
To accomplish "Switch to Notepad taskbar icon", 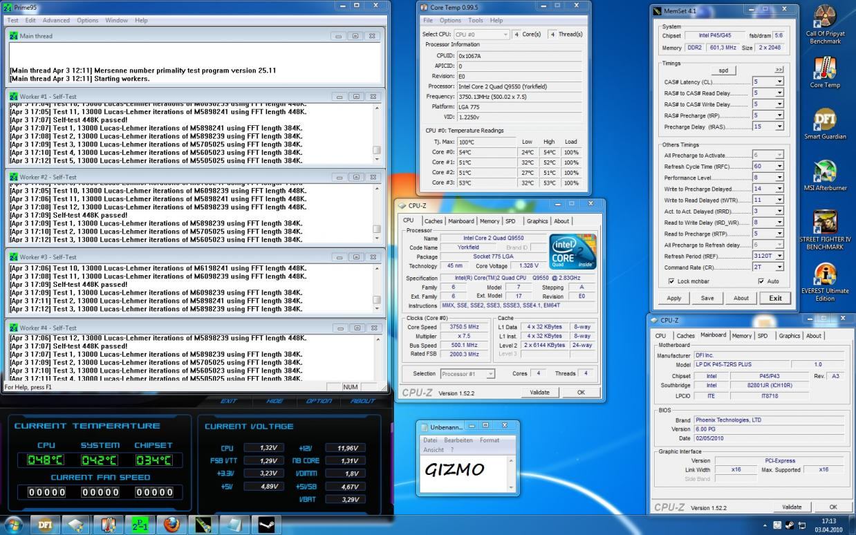I will 235,525.
